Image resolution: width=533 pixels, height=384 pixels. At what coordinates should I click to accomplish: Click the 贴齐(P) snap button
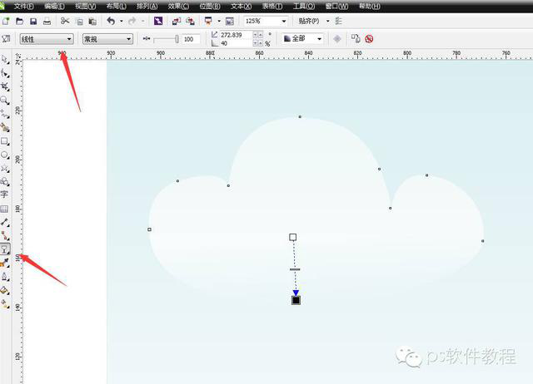point(309,21)
